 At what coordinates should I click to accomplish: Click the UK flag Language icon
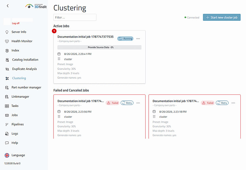[7, 156]
